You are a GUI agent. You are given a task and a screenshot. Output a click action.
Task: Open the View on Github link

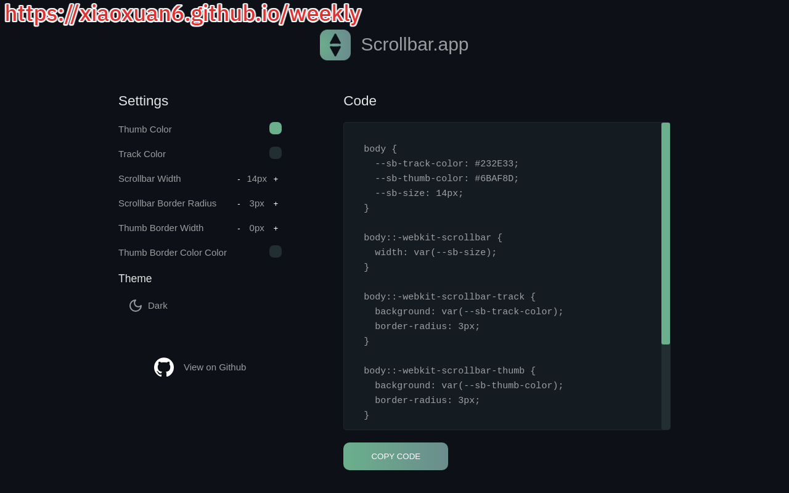pos(215,367)
